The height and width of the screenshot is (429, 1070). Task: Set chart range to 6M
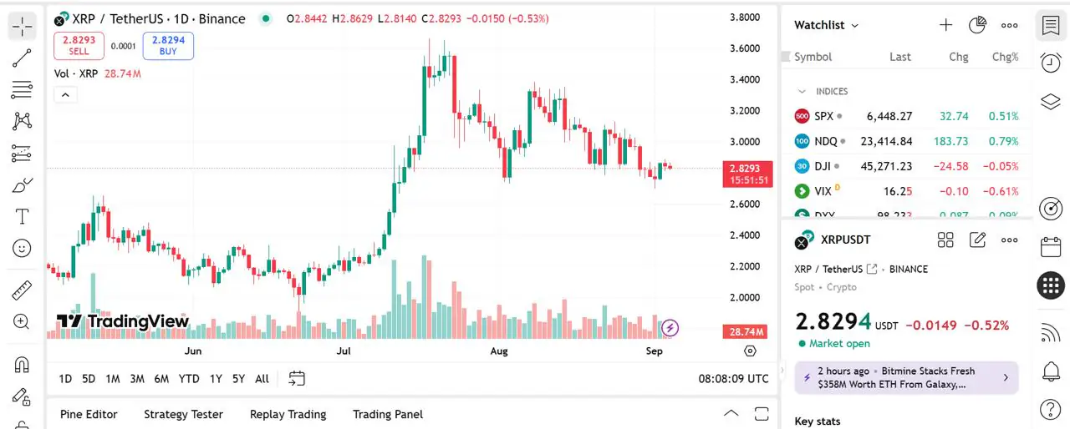click(161, 379)
